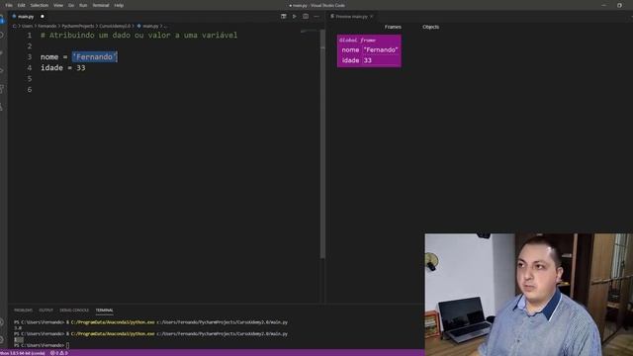633x356 pixels.
Task: Click the selected 'Fernando' string in editor
Action: (95, 57)
